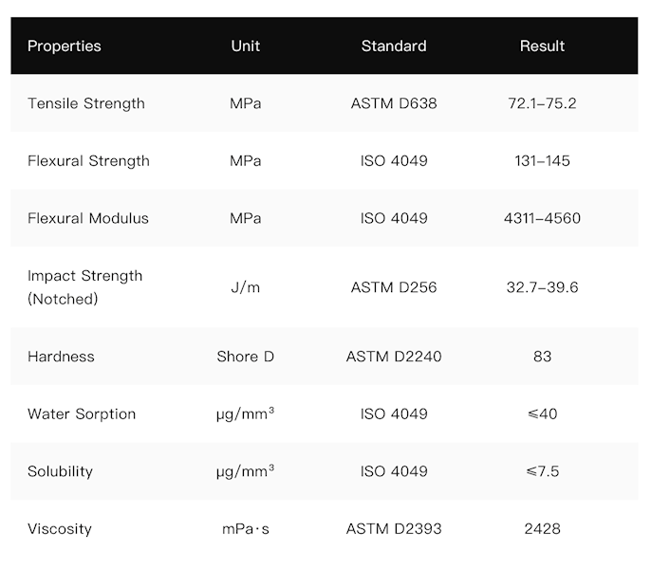
Task: Click the J/m unit cell
Action: click(x=245, y=287)
